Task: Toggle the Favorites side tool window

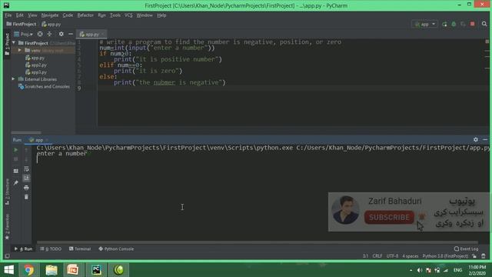Action: (x=7, y=227)
